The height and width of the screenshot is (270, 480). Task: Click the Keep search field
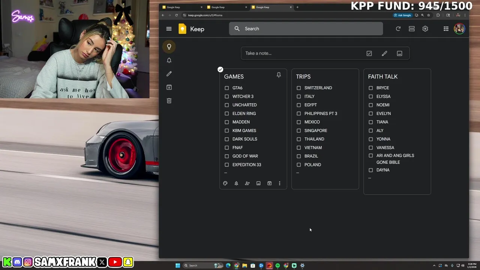click(306, 28)
